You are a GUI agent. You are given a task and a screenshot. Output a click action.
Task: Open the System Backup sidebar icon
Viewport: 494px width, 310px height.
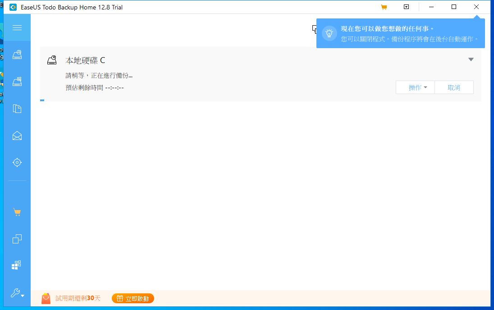click(17, 82)
